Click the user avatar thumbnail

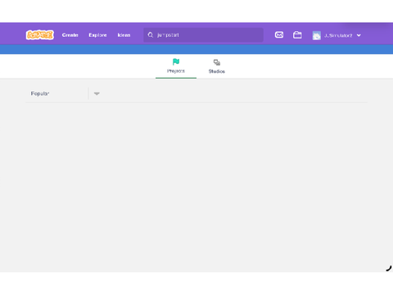pyautogui.click(x=317, y=35)
